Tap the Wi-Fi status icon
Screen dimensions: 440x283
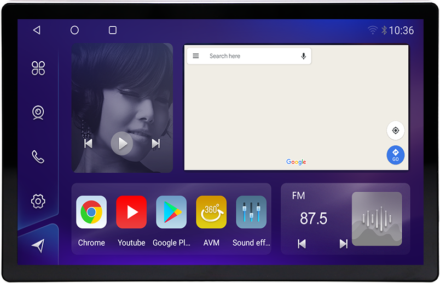point(373,30)
